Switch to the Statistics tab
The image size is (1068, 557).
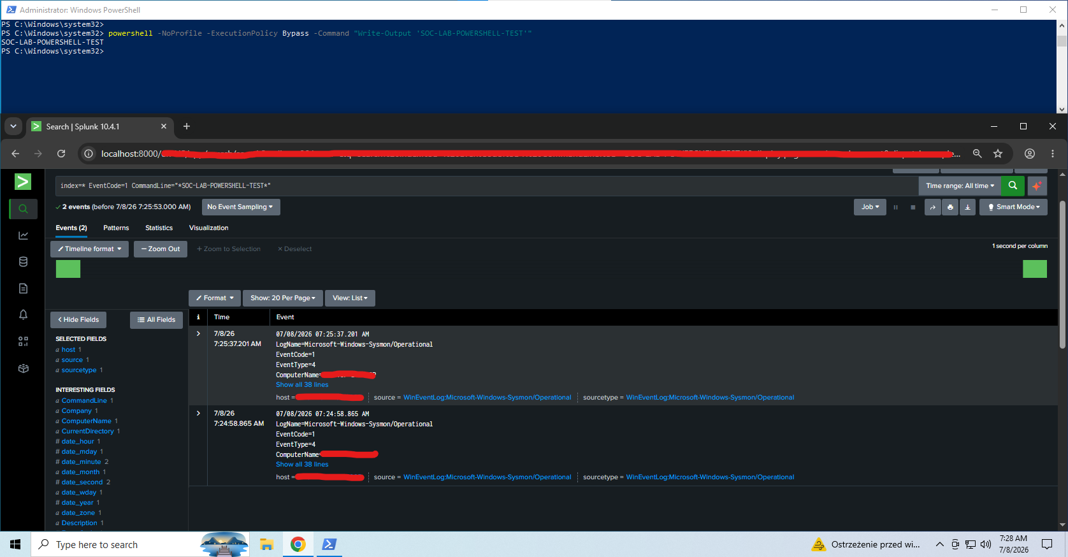159,228
